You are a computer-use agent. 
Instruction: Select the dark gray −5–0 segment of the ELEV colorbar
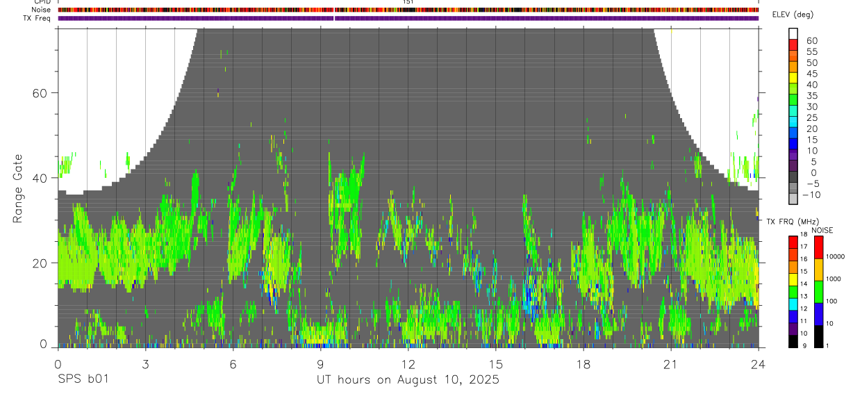(793, 178)
